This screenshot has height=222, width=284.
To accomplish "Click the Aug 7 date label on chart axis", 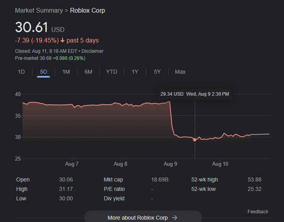I will [72, 164].
